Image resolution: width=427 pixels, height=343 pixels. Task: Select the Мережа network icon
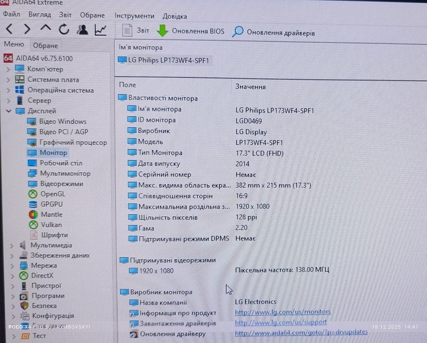(24, 265)
